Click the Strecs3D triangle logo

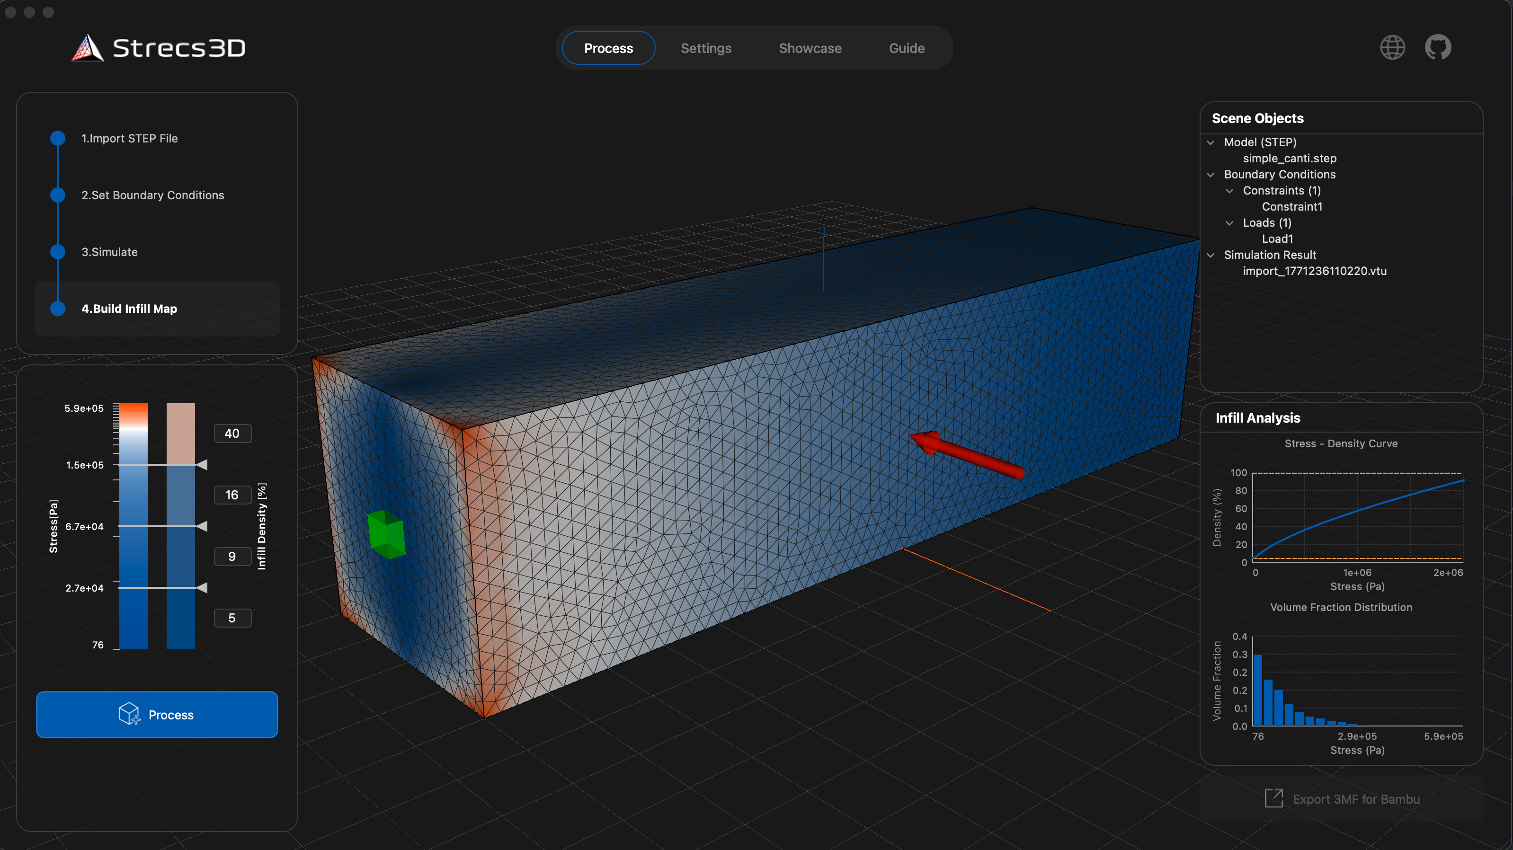click(x=87, y=48)
